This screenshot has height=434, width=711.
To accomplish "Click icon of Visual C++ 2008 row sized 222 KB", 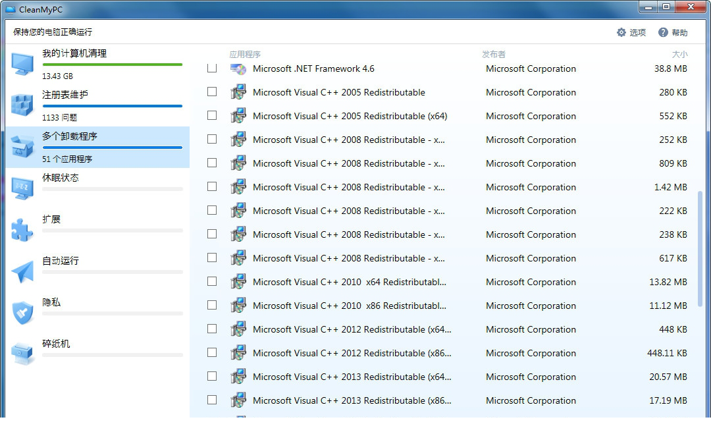I will click(x=238, y=211).
